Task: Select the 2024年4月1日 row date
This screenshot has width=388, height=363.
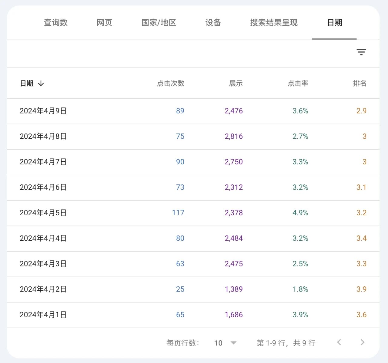Action: click(x=43, y=315)
